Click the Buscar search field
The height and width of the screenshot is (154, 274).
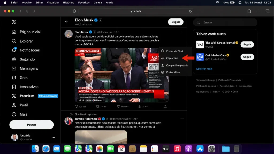click(x=225, y=22)
